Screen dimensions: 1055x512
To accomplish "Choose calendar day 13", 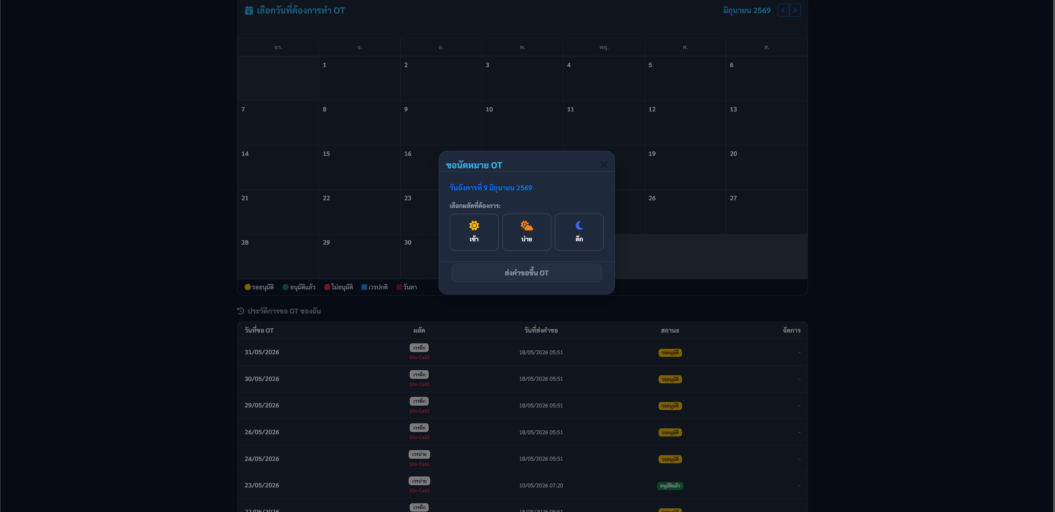I will click(x=766, y=123).
